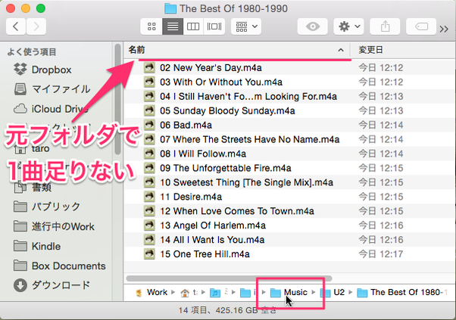The height and width of the screenshot is (320, 456).
Task: Switch to icon grid view
Action: 151,26
